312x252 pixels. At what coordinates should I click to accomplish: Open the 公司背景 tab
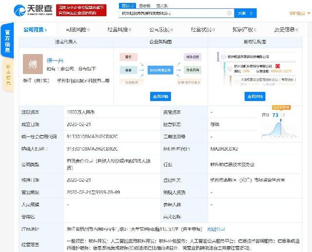coord(35,30)
